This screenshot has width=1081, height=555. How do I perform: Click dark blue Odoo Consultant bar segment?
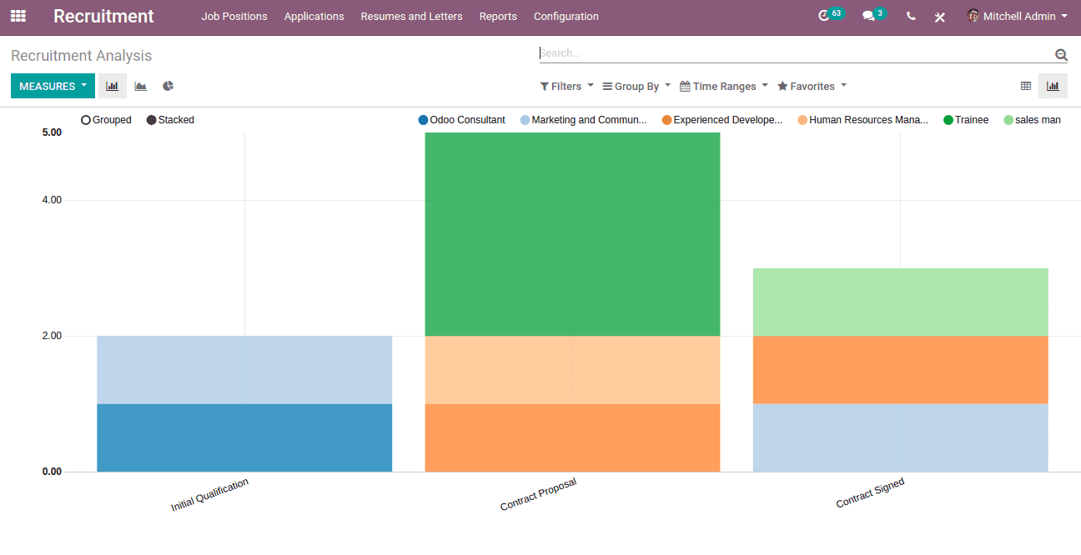244,437
